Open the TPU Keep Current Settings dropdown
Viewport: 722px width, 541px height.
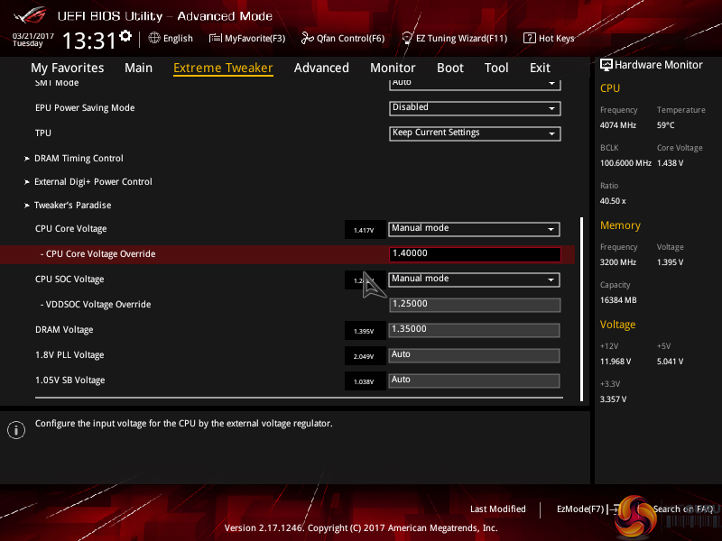pyautogui.click(x=475, y=133)
